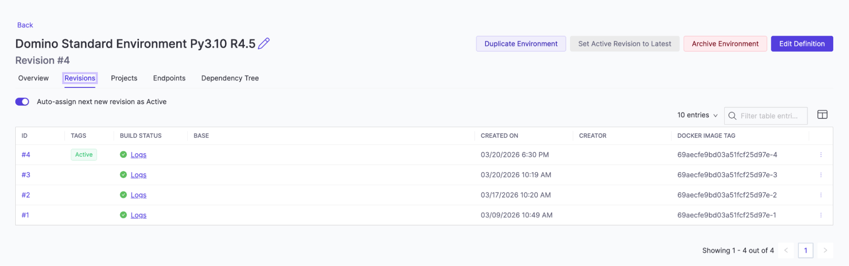This screenshot has height=266, width=849.
Task: Open Logs for revision #4
Action: coord(138,155)
